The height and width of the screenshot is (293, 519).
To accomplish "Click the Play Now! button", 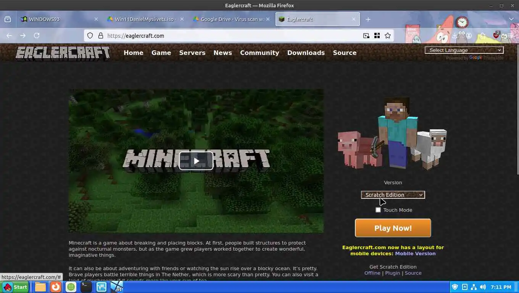I will tap(393, 228).
